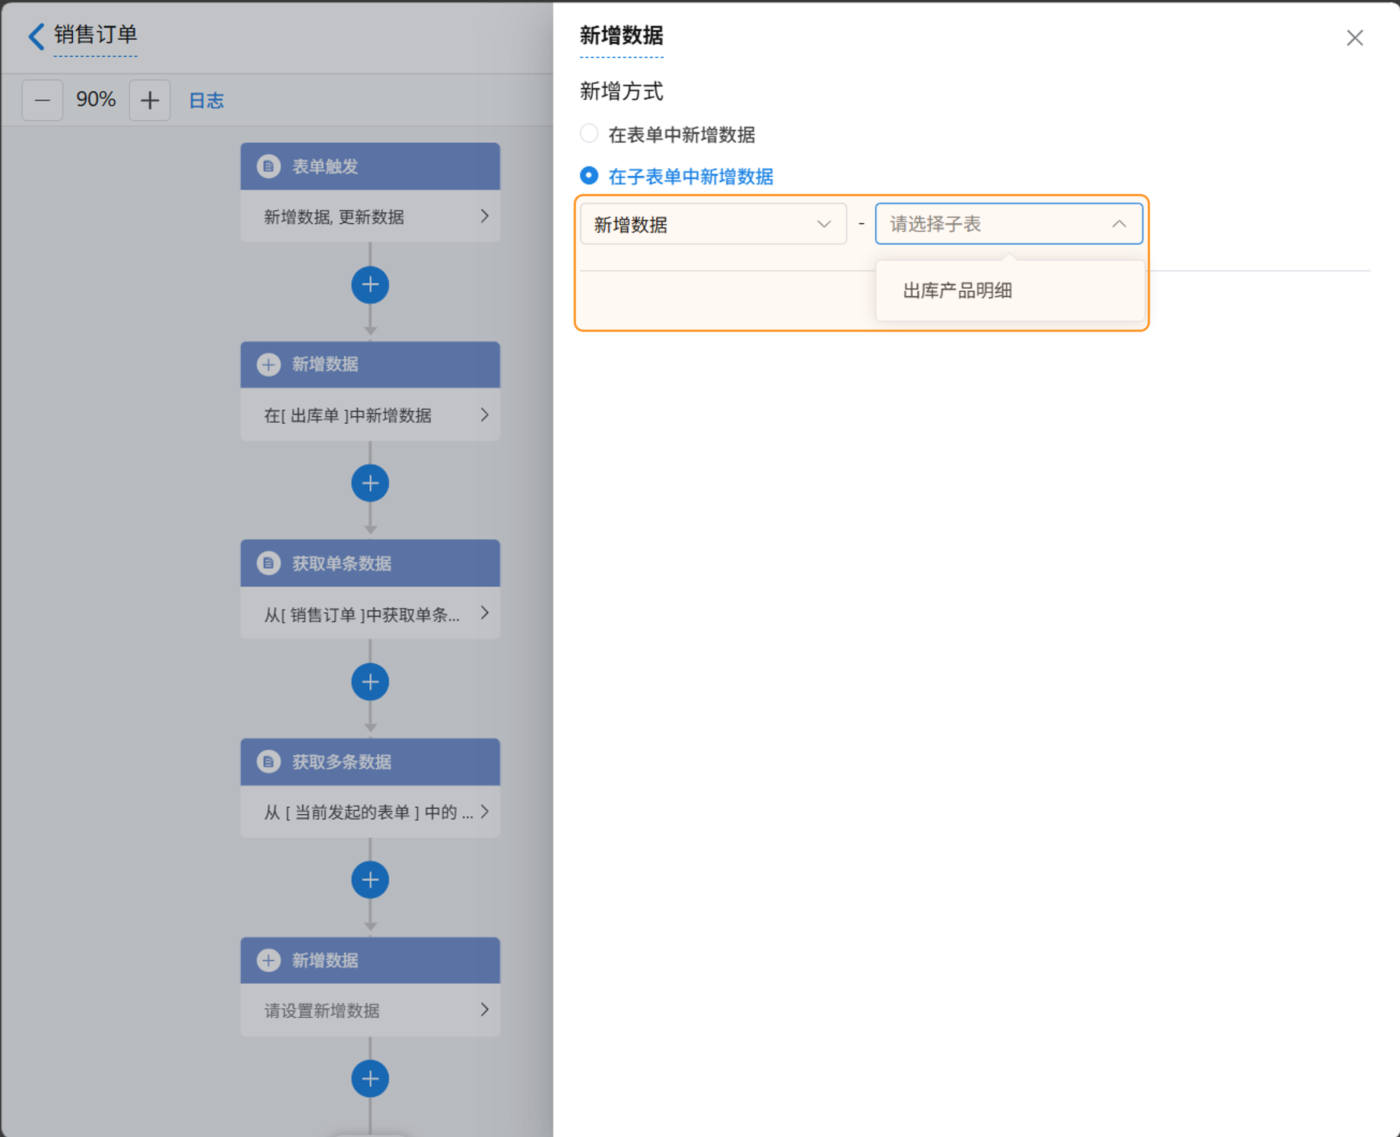Click the plus node below 表单触发
Image resolution: width=1400 pixels, height=1137 pixels.
click(x=370, y=285)
